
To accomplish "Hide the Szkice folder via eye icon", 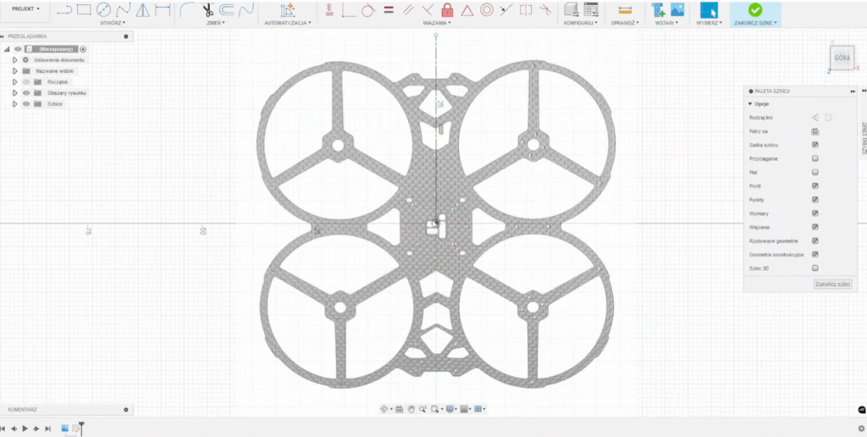I will [x=26, y=103].
